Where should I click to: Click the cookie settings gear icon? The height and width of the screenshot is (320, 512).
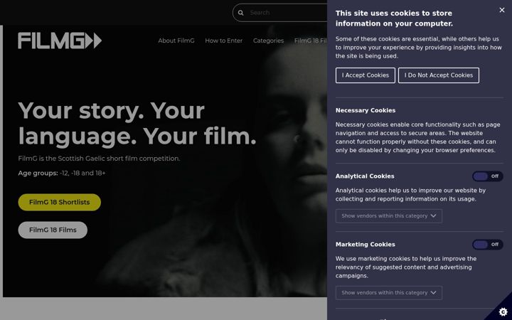click(503, 312)
